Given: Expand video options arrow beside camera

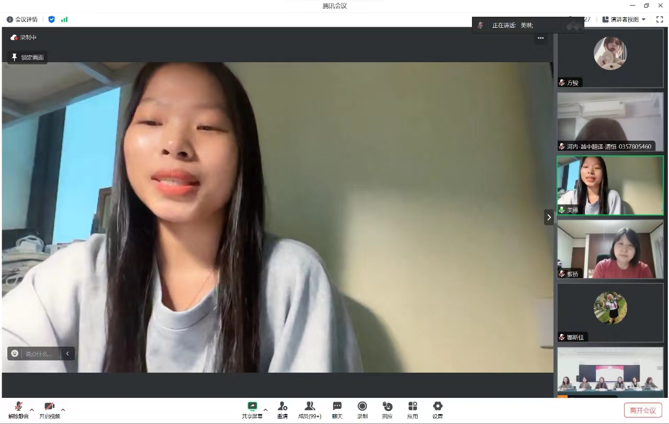Looking at the screenshot, I should click(x=63, y=409).
